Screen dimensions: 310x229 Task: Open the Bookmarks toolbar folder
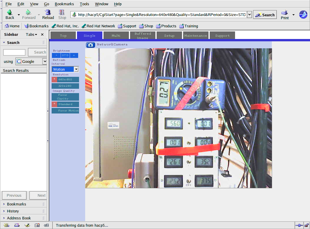pyautogui.click(x=36, y=26)
